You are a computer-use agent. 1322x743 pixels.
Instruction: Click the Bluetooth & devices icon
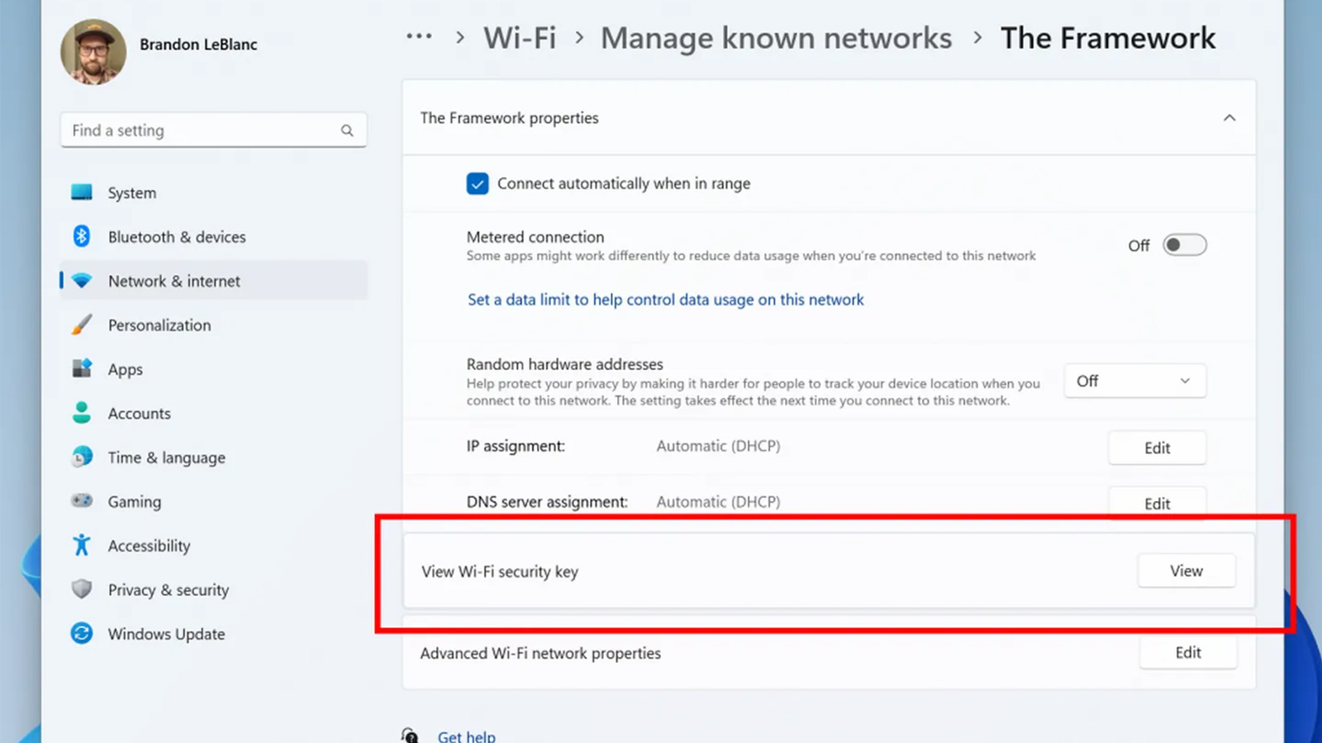(x=82, y=236)
